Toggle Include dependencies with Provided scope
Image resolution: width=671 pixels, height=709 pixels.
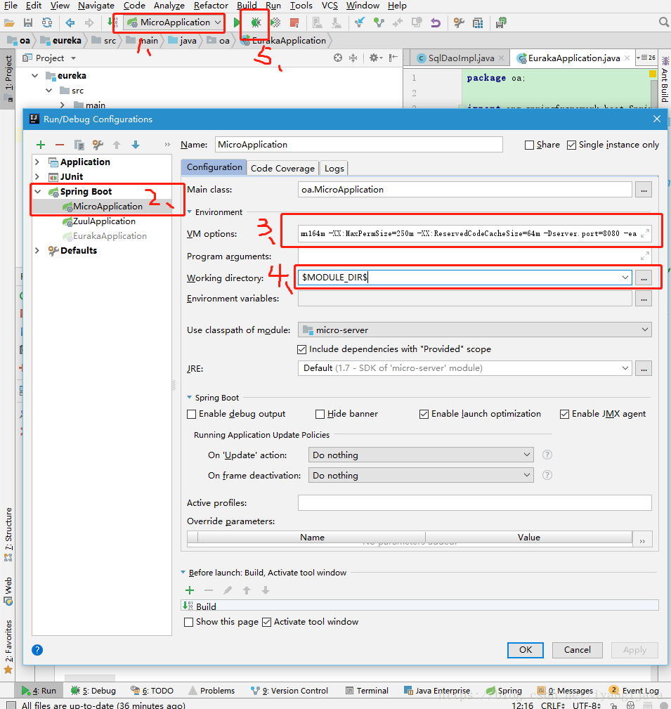coord(301,349)
